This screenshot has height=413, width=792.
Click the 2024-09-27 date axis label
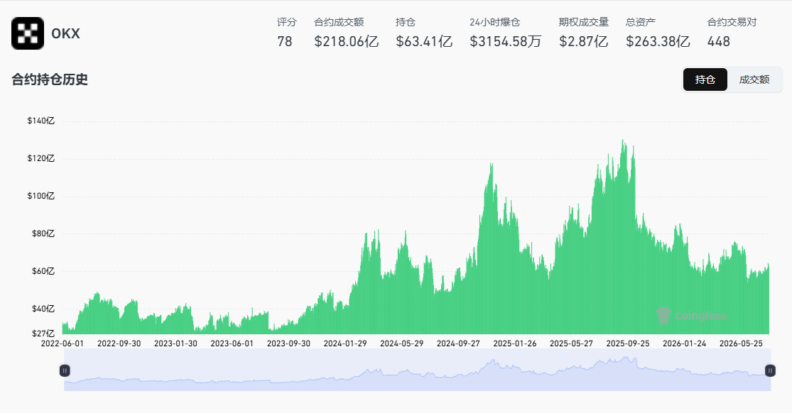point(459,343)
